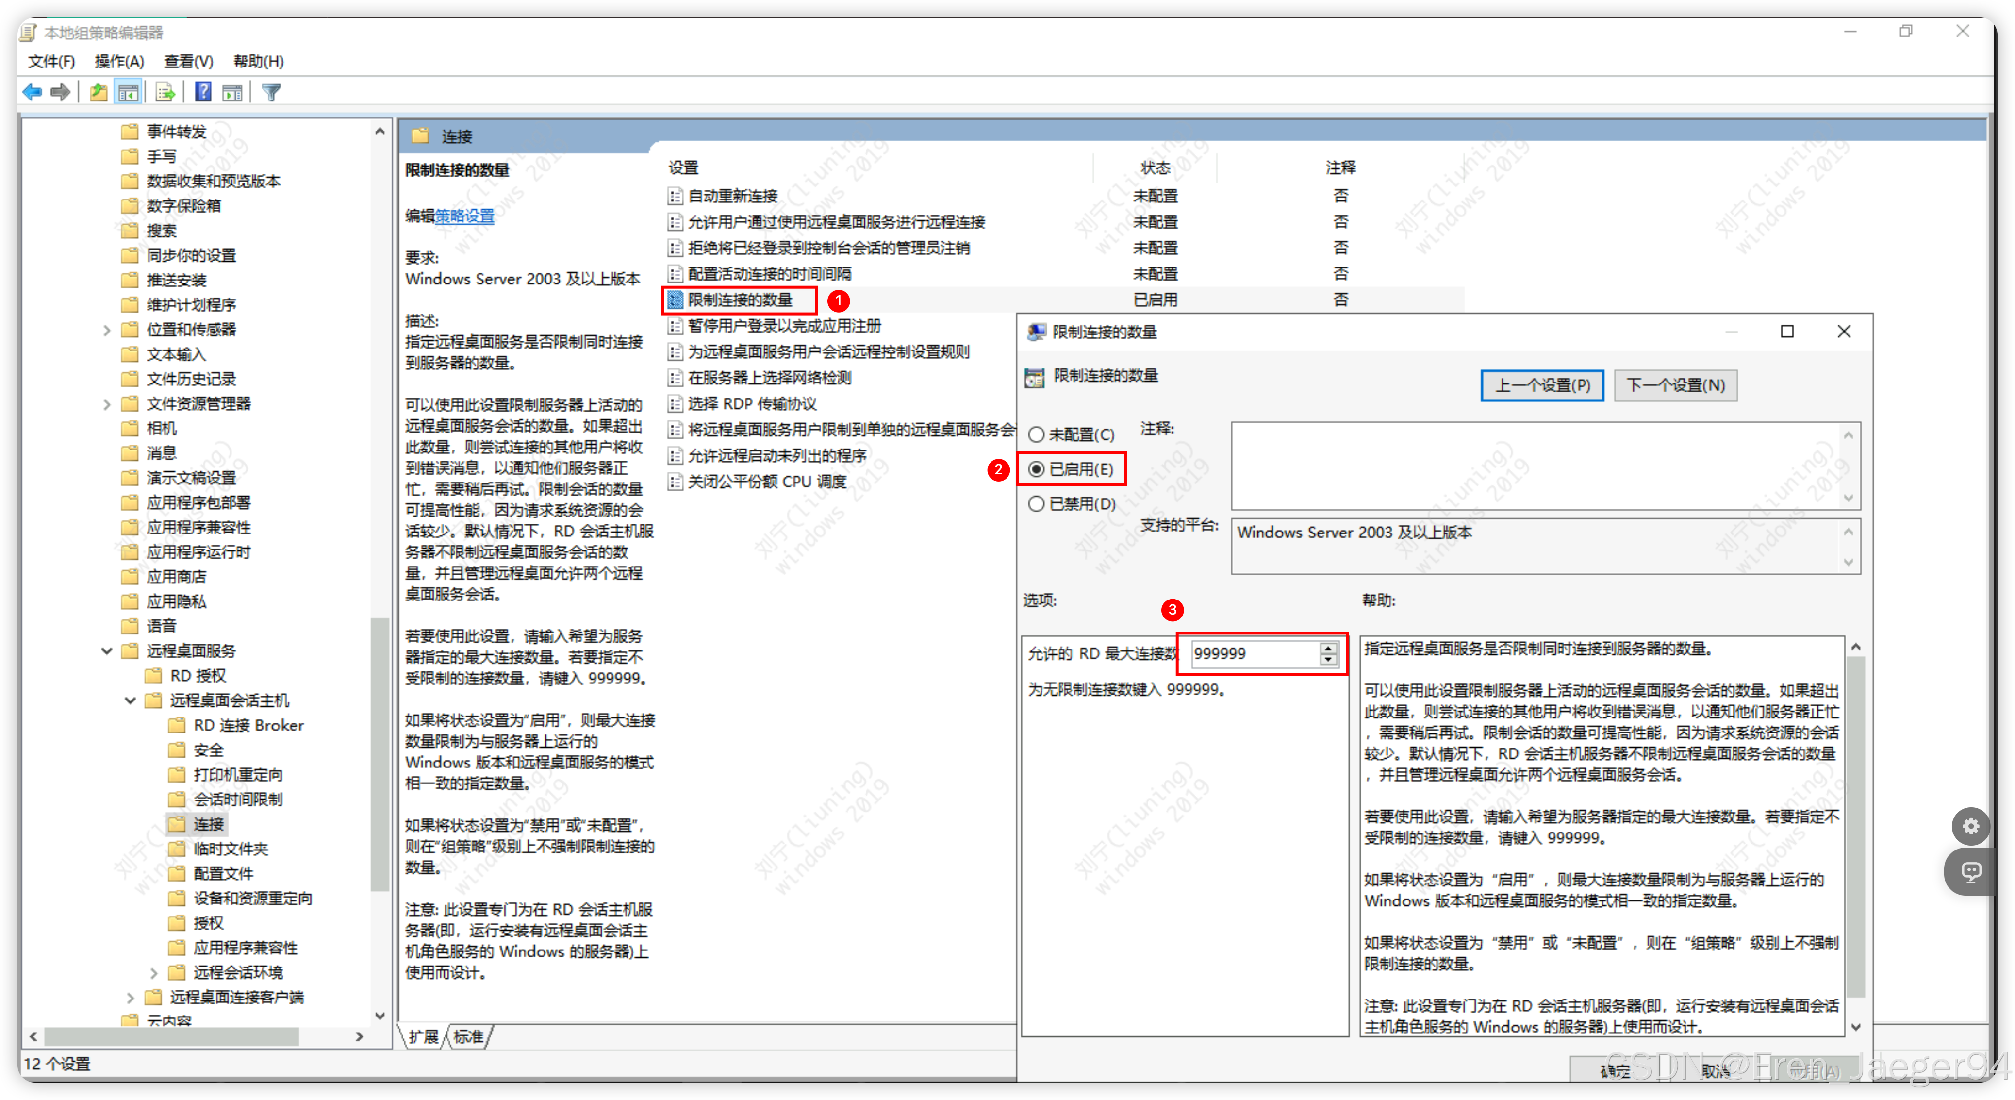Toggle the Show/Hide console tree icon
2015x1100 pixels.
tap(128, 92)
